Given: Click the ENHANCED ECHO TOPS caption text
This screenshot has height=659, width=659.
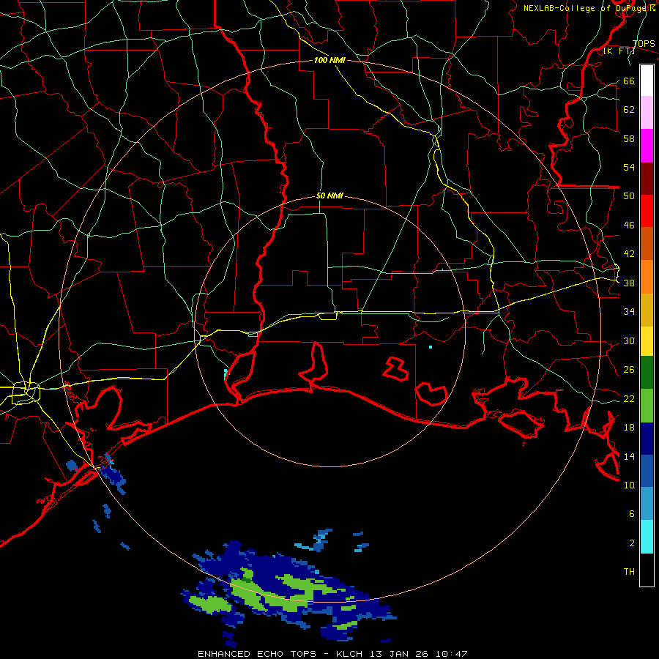Looking at the screenshot, I should click(x=257, y=654).
